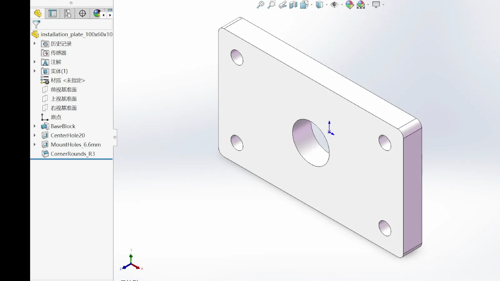This screenshot has width=500, height=281.
Task: Click the bottom-right mounting hole on plate
Action: point(385,228)
